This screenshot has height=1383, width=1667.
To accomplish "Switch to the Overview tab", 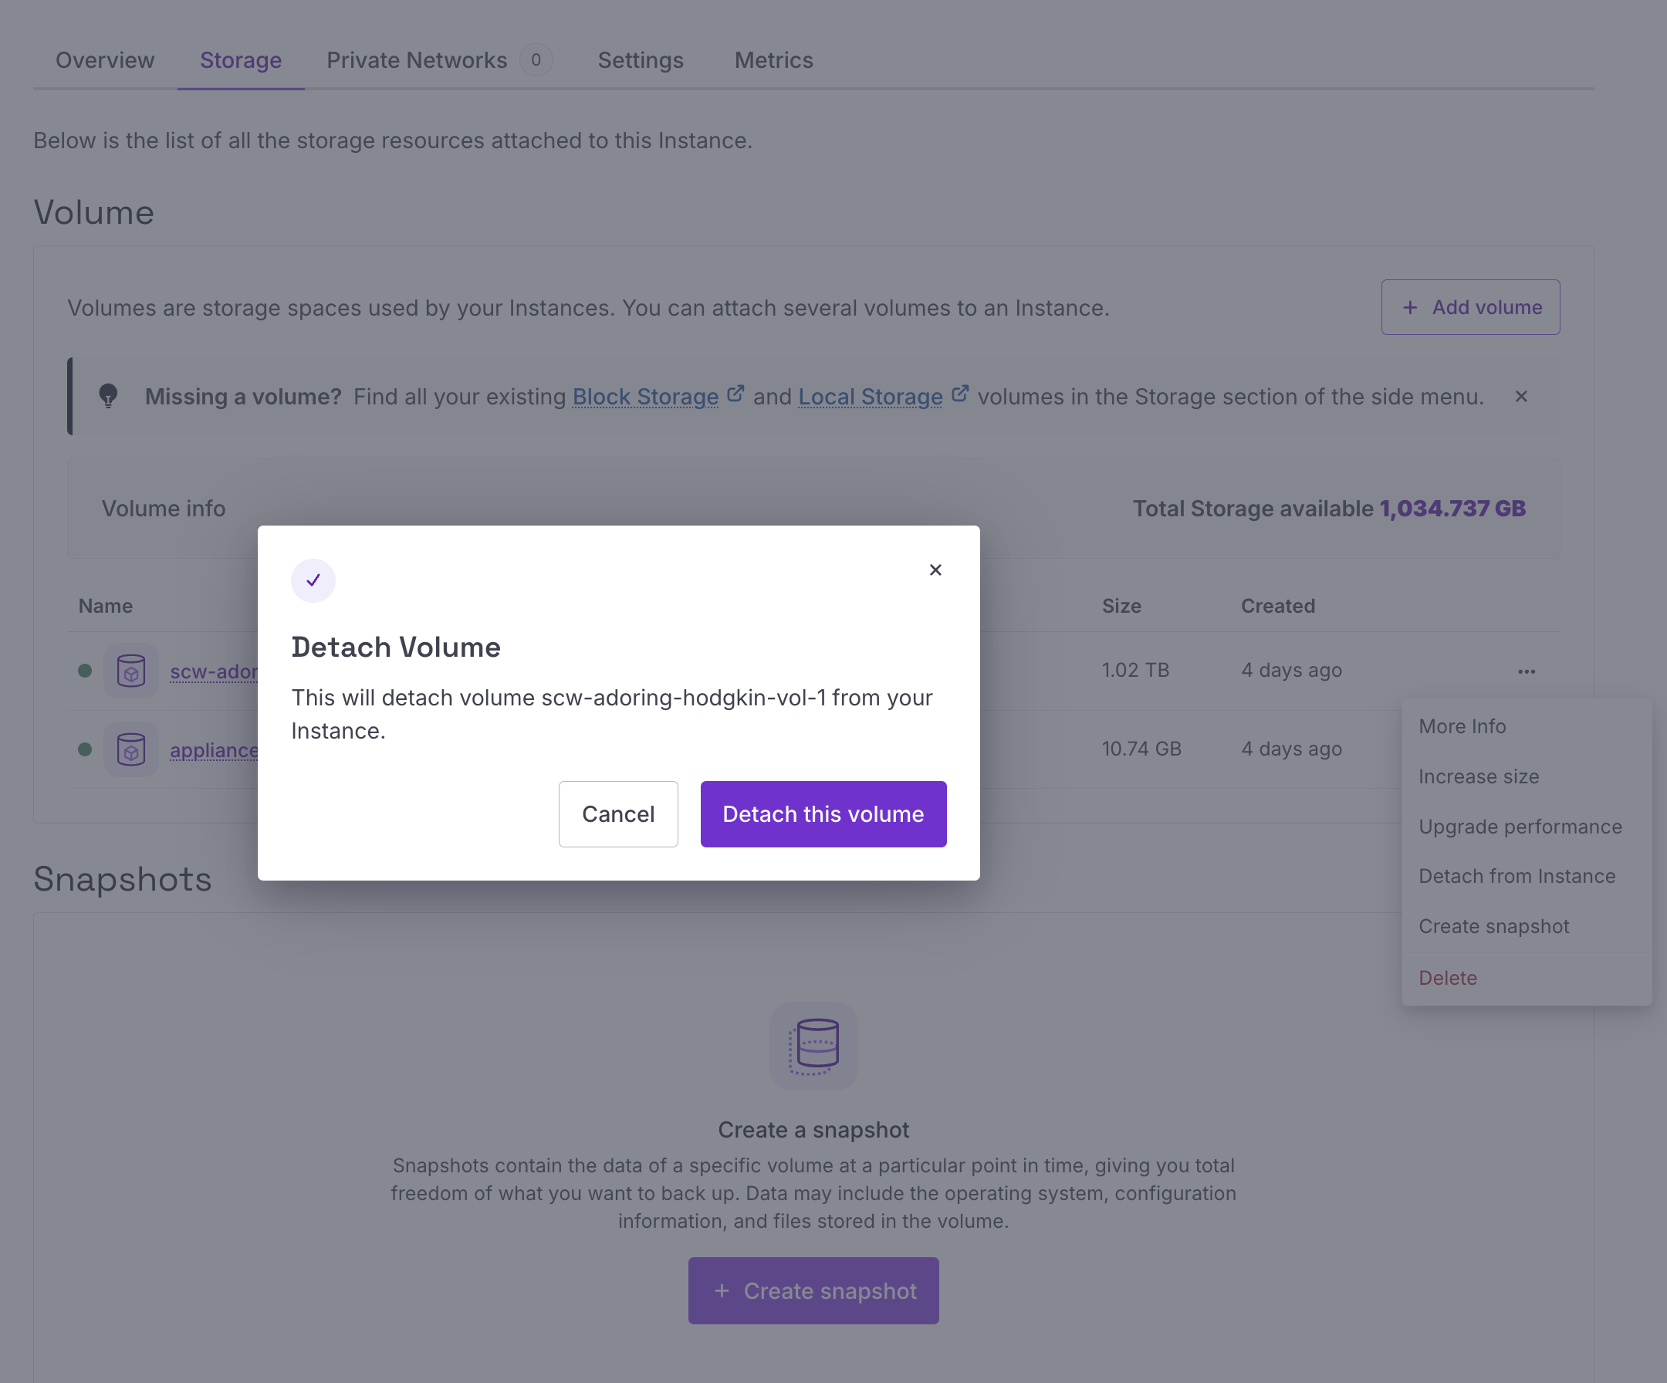I will (105, 60).
